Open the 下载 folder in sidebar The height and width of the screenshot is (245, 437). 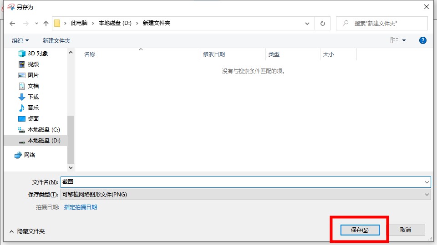tap(33, 97)
